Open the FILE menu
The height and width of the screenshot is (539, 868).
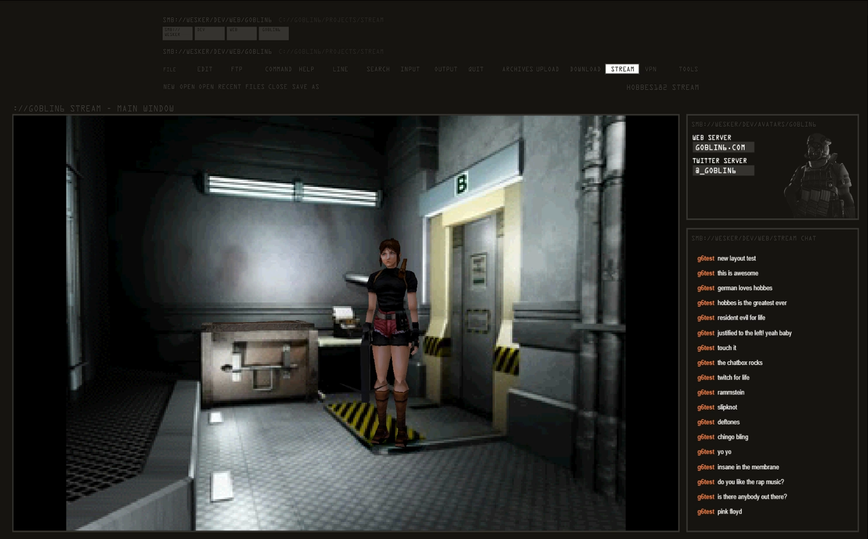(170, 69)
